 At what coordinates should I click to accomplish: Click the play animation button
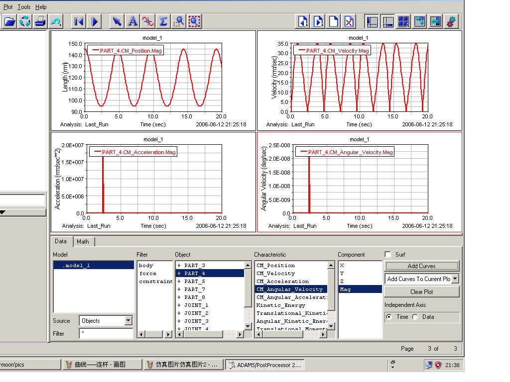(x=94, y=21)
